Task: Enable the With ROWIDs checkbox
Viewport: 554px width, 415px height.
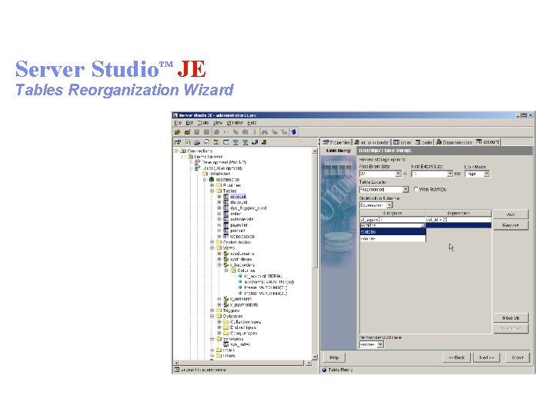Action: [x=415, y=190]
